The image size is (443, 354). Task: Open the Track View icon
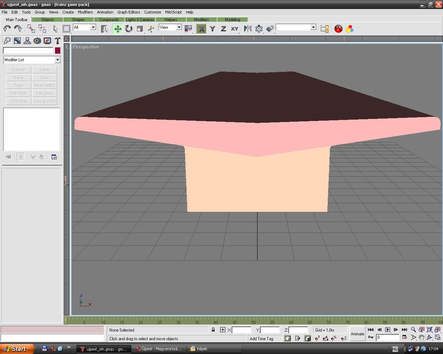click(325, 29)
